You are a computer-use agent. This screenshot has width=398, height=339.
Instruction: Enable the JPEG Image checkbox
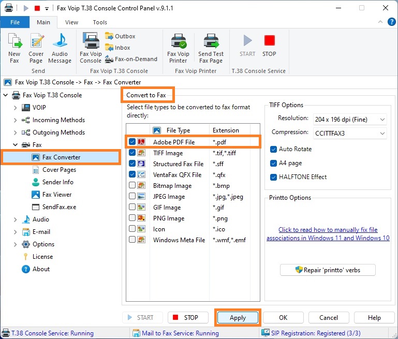click(x=132, y=196)
